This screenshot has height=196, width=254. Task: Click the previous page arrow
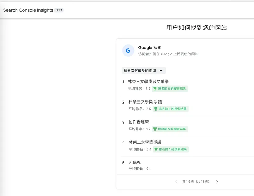(176, 182)
